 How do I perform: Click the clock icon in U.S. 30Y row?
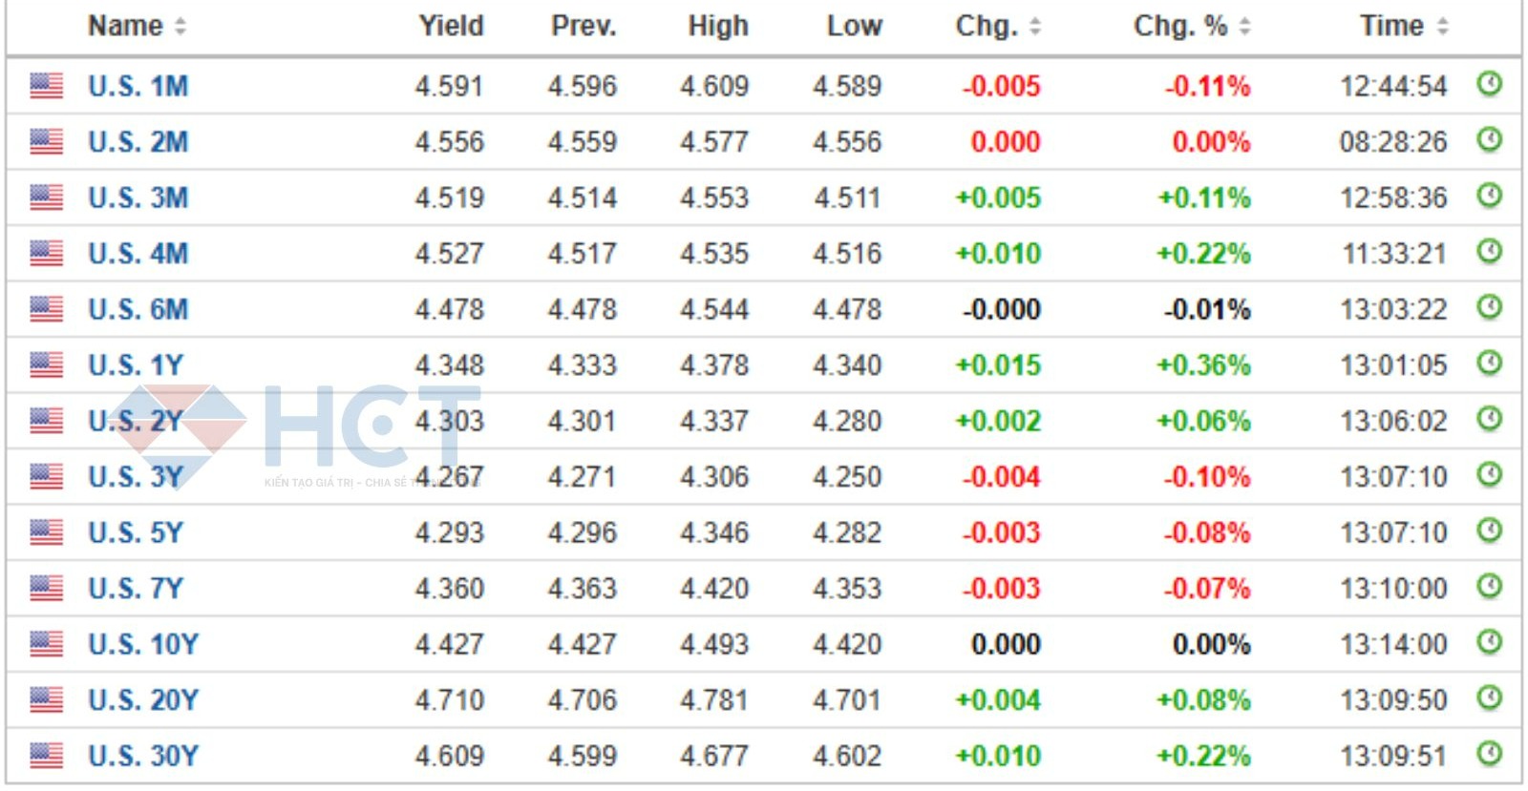(x=1489, y=754)
